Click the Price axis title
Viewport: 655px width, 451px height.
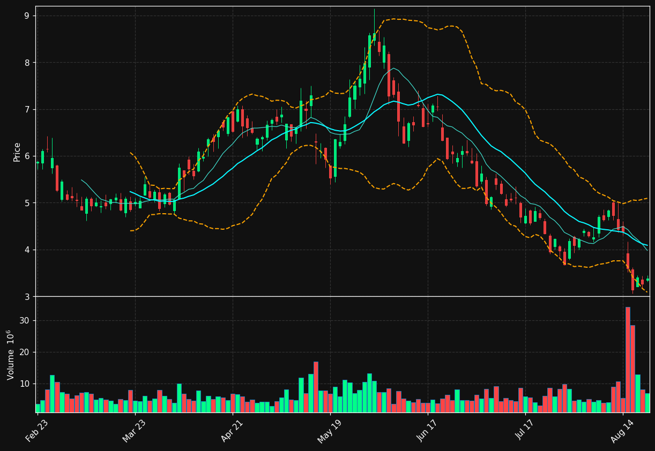[17, 152]
